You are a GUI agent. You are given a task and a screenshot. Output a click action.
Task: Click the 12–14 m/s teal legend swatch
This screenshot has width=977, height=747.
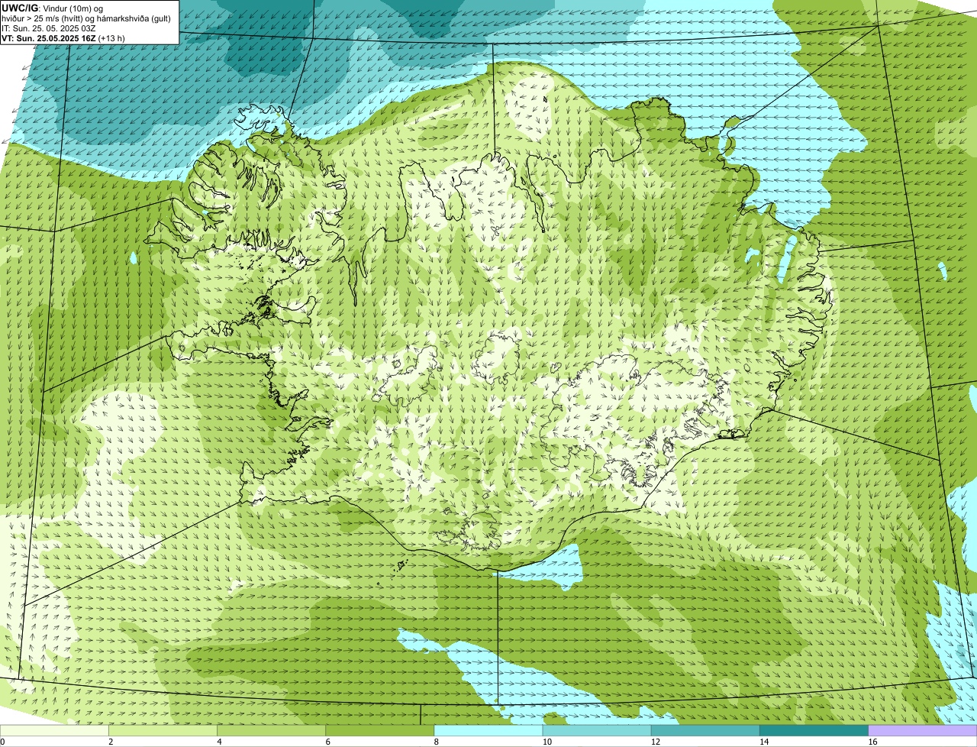[x=705, y=730]
